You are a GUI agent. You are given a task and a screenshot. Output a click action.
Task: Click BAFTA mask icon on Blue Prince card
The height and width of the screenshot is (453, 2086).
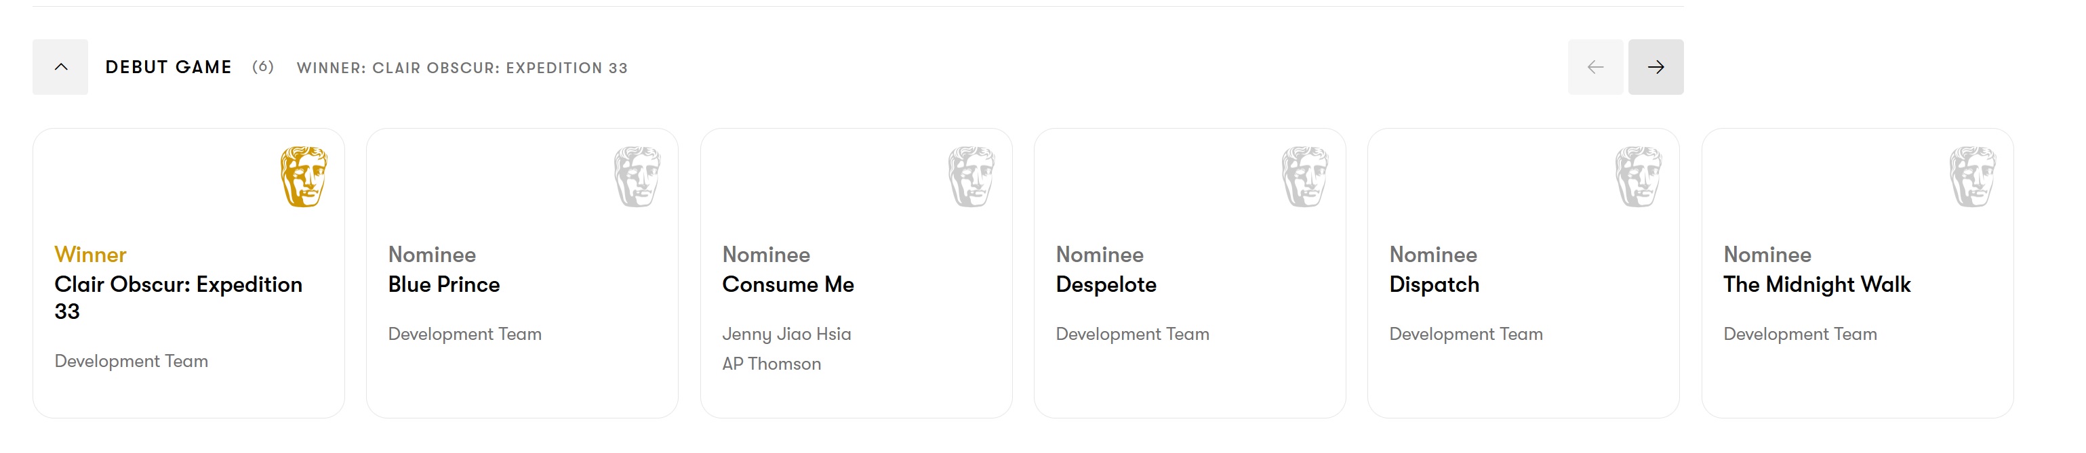point(637,176)
